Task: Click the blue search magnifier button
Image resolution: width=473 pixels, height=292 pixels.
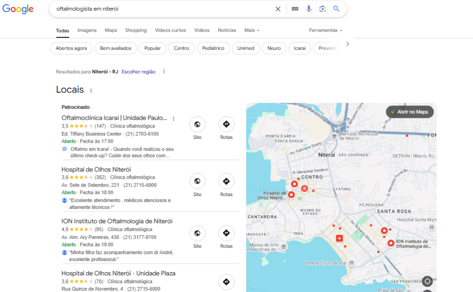Action: [x=336, y=9]
